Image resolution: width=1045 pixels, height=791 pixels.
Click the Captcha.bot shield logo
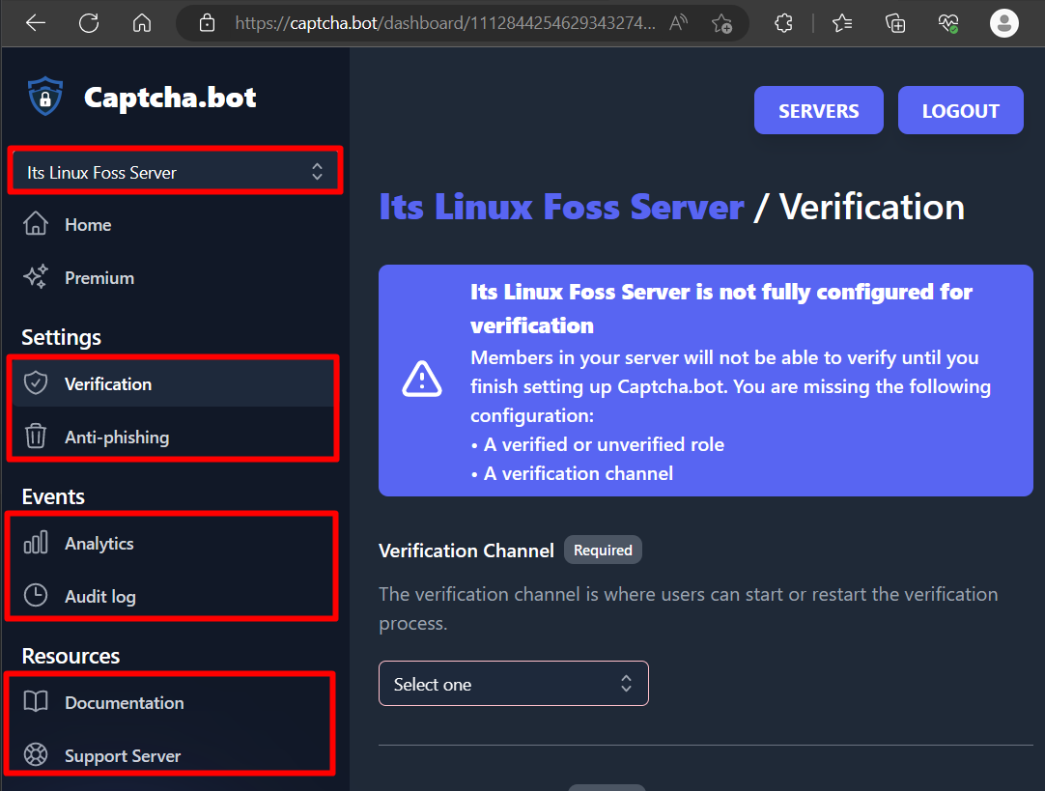click(x=45, y=97)
